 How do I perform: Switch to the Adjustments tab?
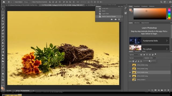[x=145, y=23]
